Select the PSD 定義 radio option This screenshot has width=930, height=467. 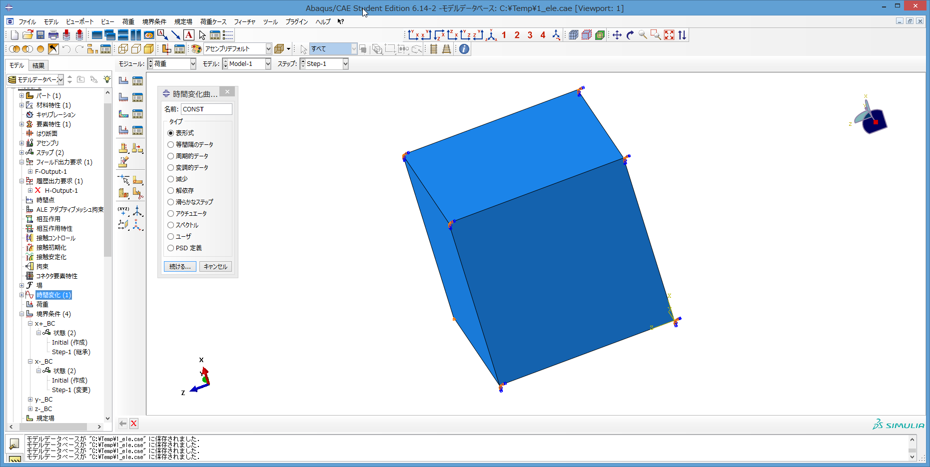coord(171,248)
